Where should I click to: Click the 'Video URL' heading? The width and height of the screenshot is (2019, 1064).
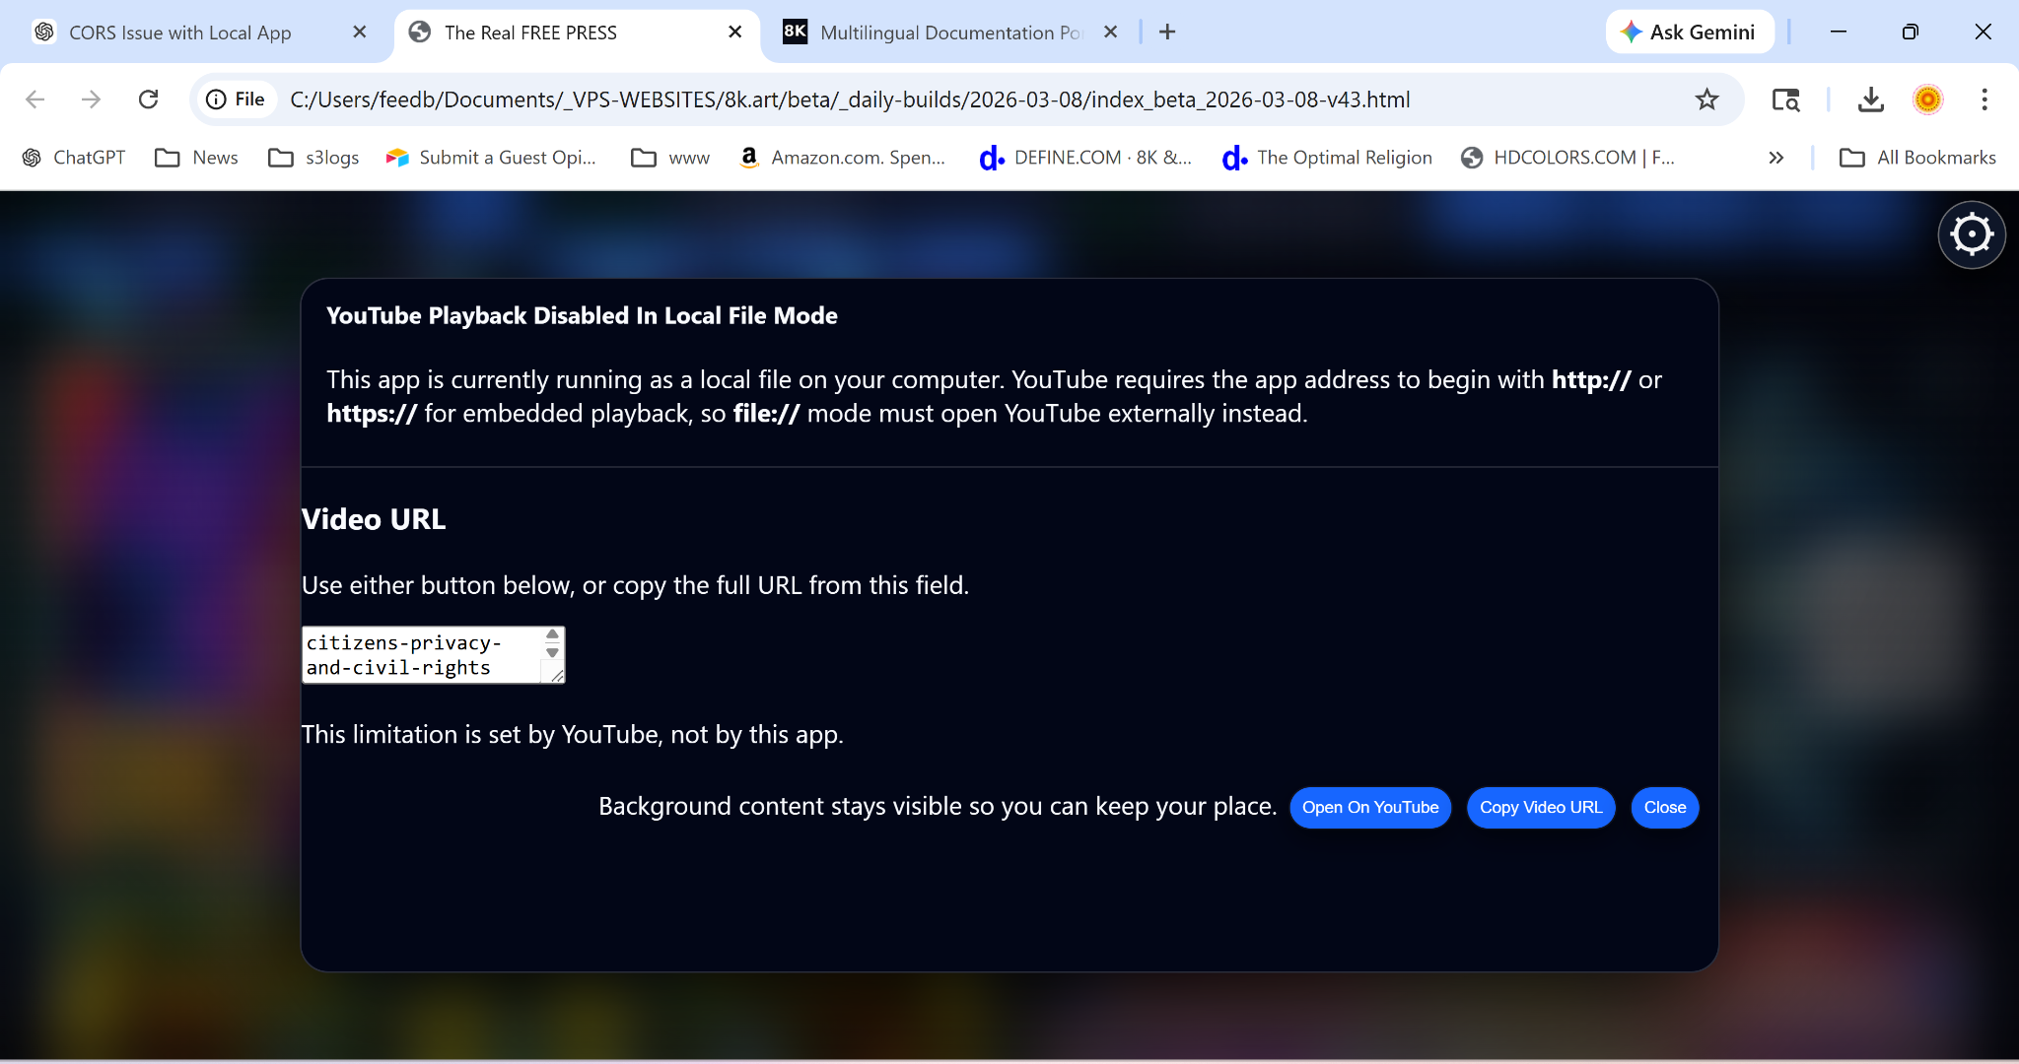tap(374, 519)
